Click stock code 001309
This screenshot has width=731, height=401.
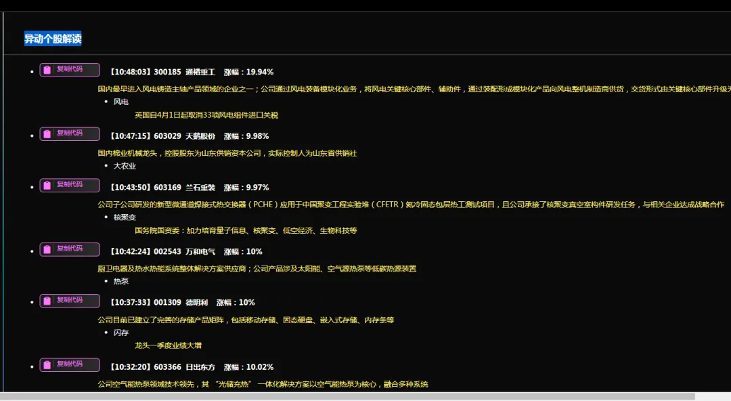(167, 302)
